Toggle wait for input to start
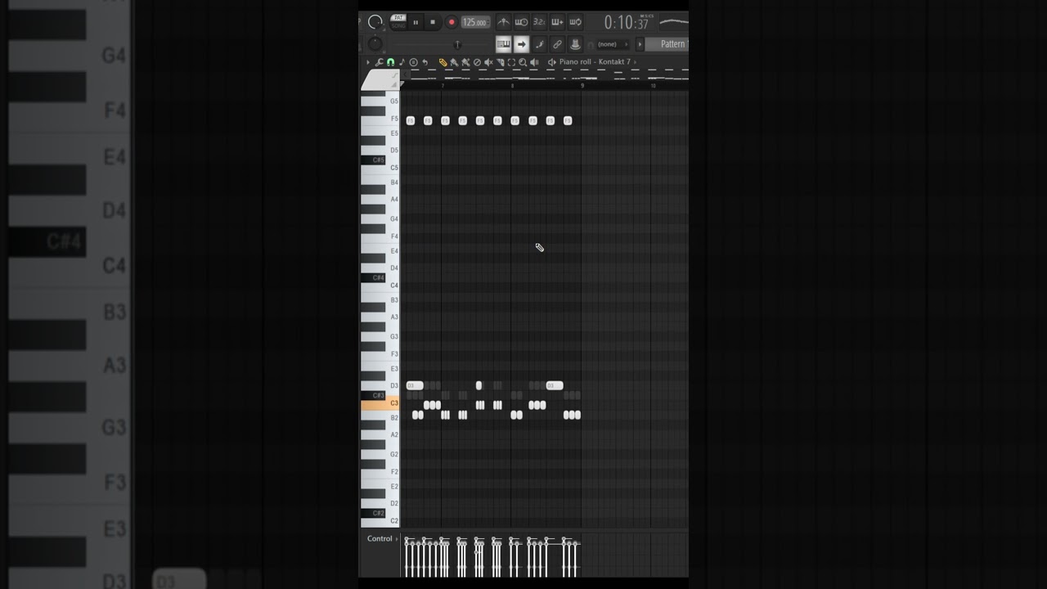 point(521,22)
